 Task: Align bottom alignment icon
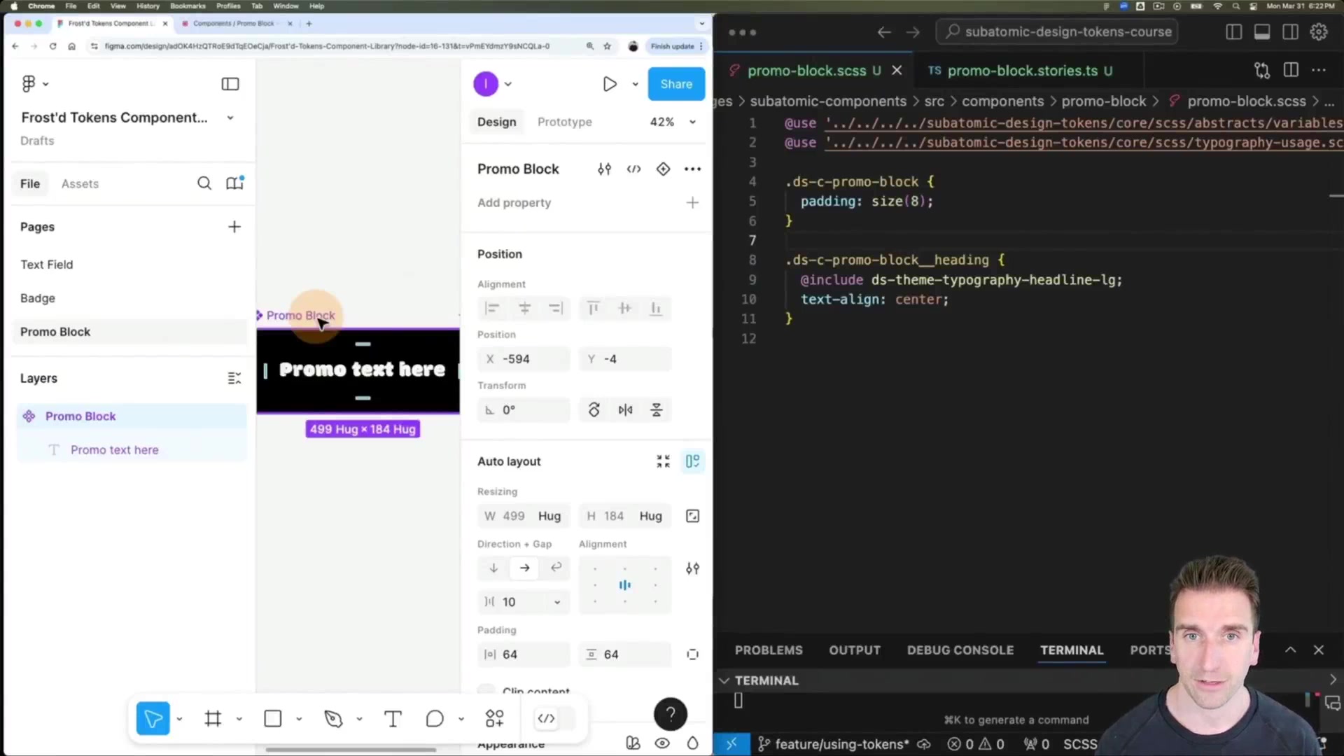point(656,308)
